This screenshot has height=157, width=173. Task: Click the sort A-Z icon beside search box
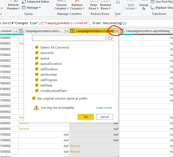(x=110, y=38)
